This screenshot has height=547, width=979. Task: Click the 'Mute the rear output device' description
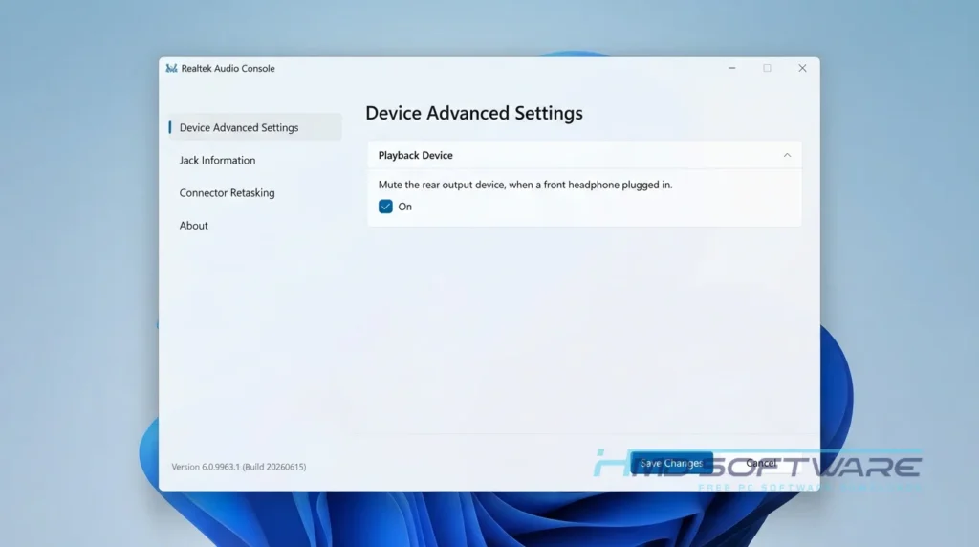525,185
